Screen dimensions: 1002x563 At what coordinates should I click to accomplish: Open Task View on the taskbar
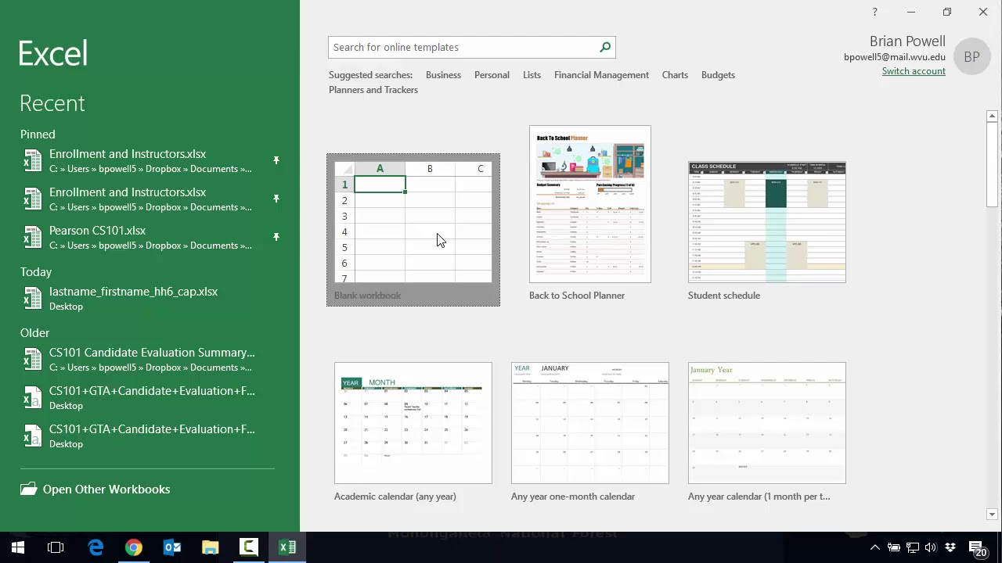point(56,547)
